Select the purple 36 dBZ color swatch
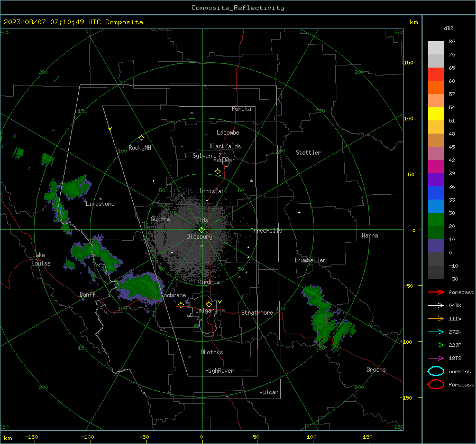Viewport: 476px width, 444px height. tap(436, 180)
